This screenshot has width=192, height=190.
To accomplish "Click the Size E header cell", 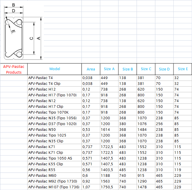I will (183, 69).
